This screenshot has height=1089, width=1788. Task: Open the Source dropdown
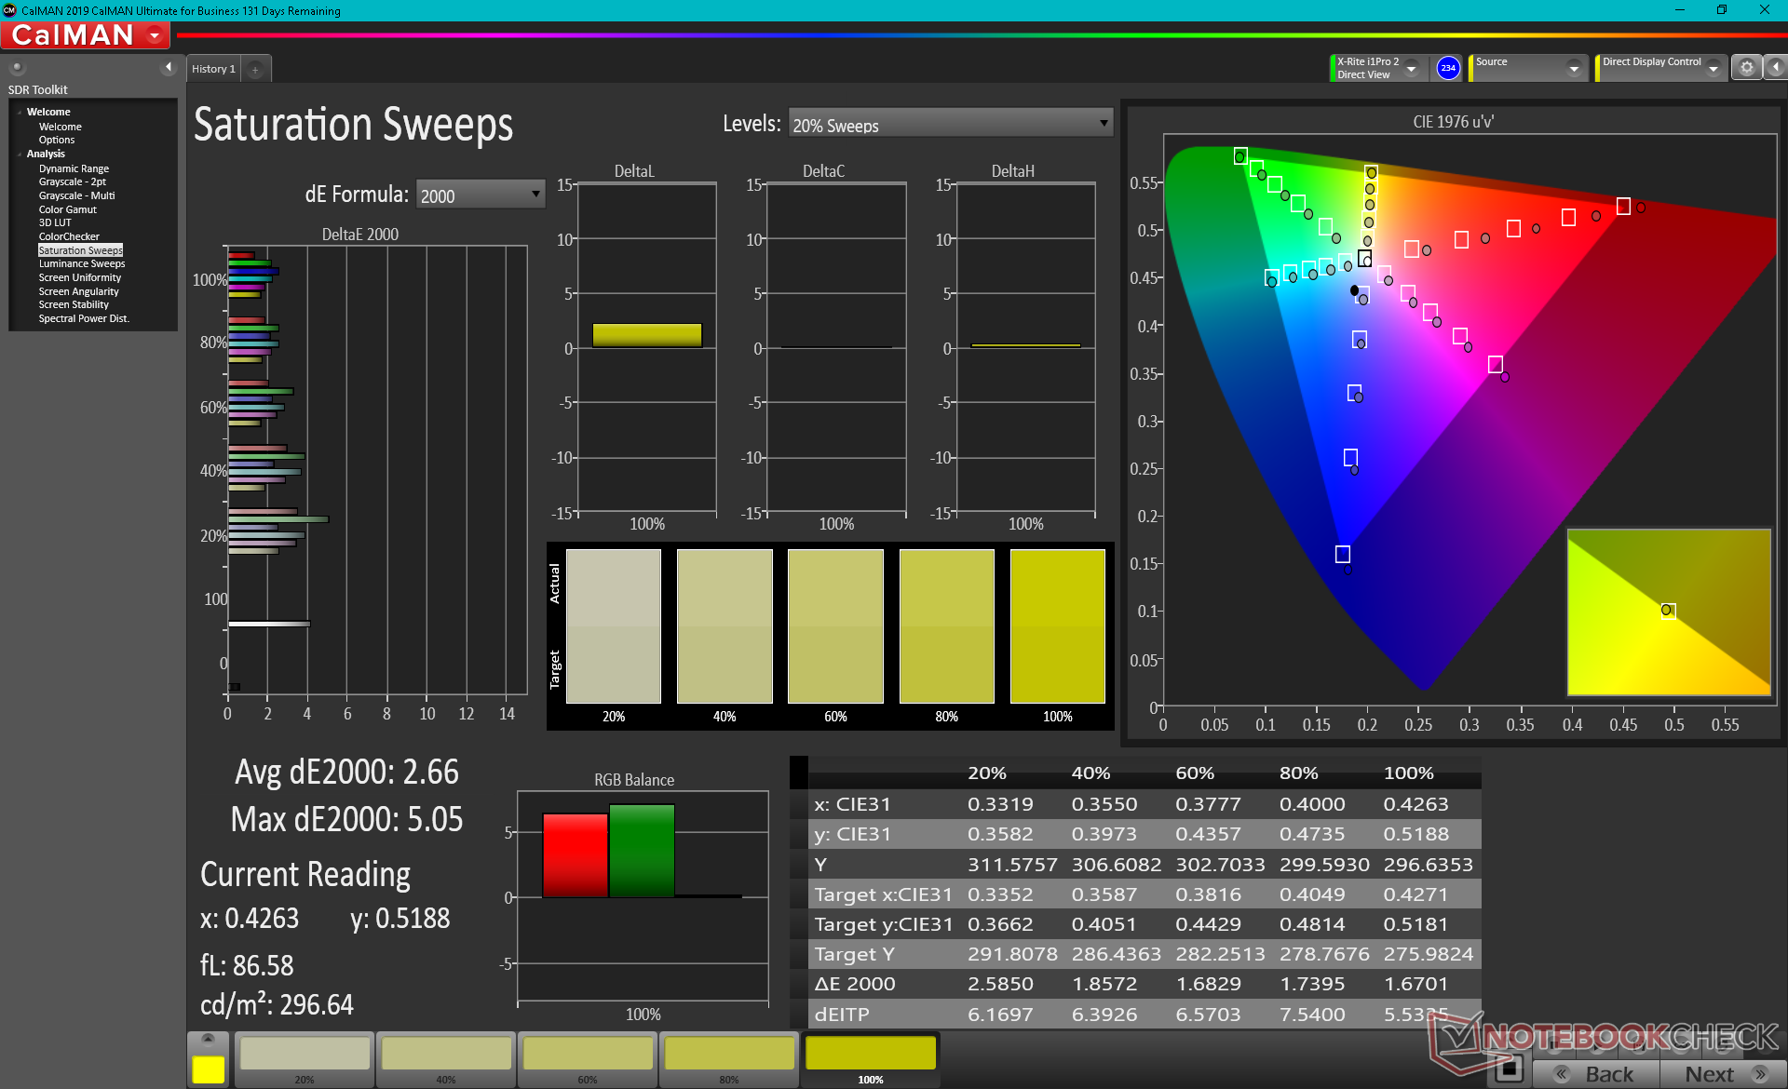click(1574, 68)
